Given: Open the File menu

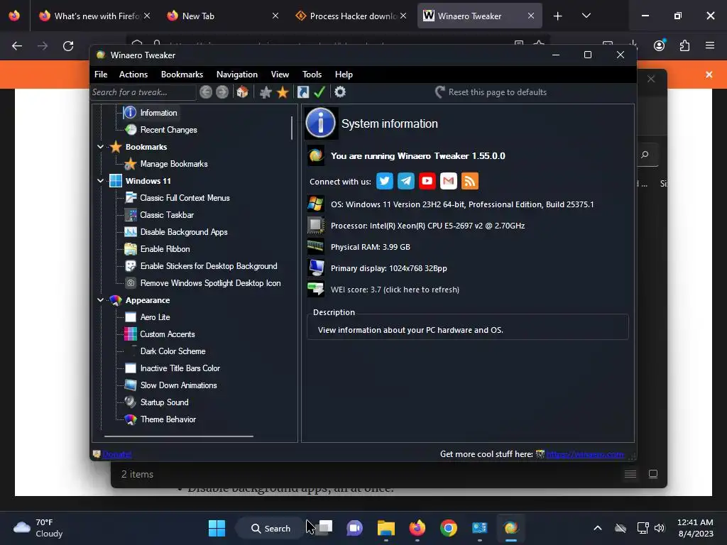Looking at the screenshot, I should [101, 75].
